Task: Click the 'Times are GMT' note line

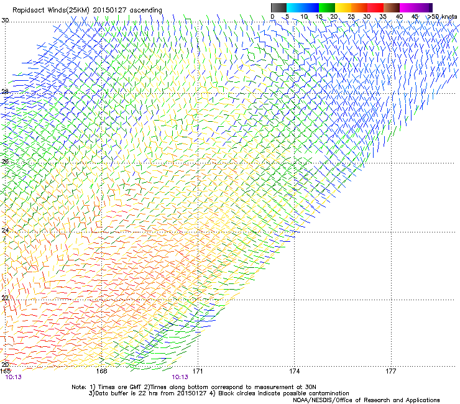Action: (194, 387)
